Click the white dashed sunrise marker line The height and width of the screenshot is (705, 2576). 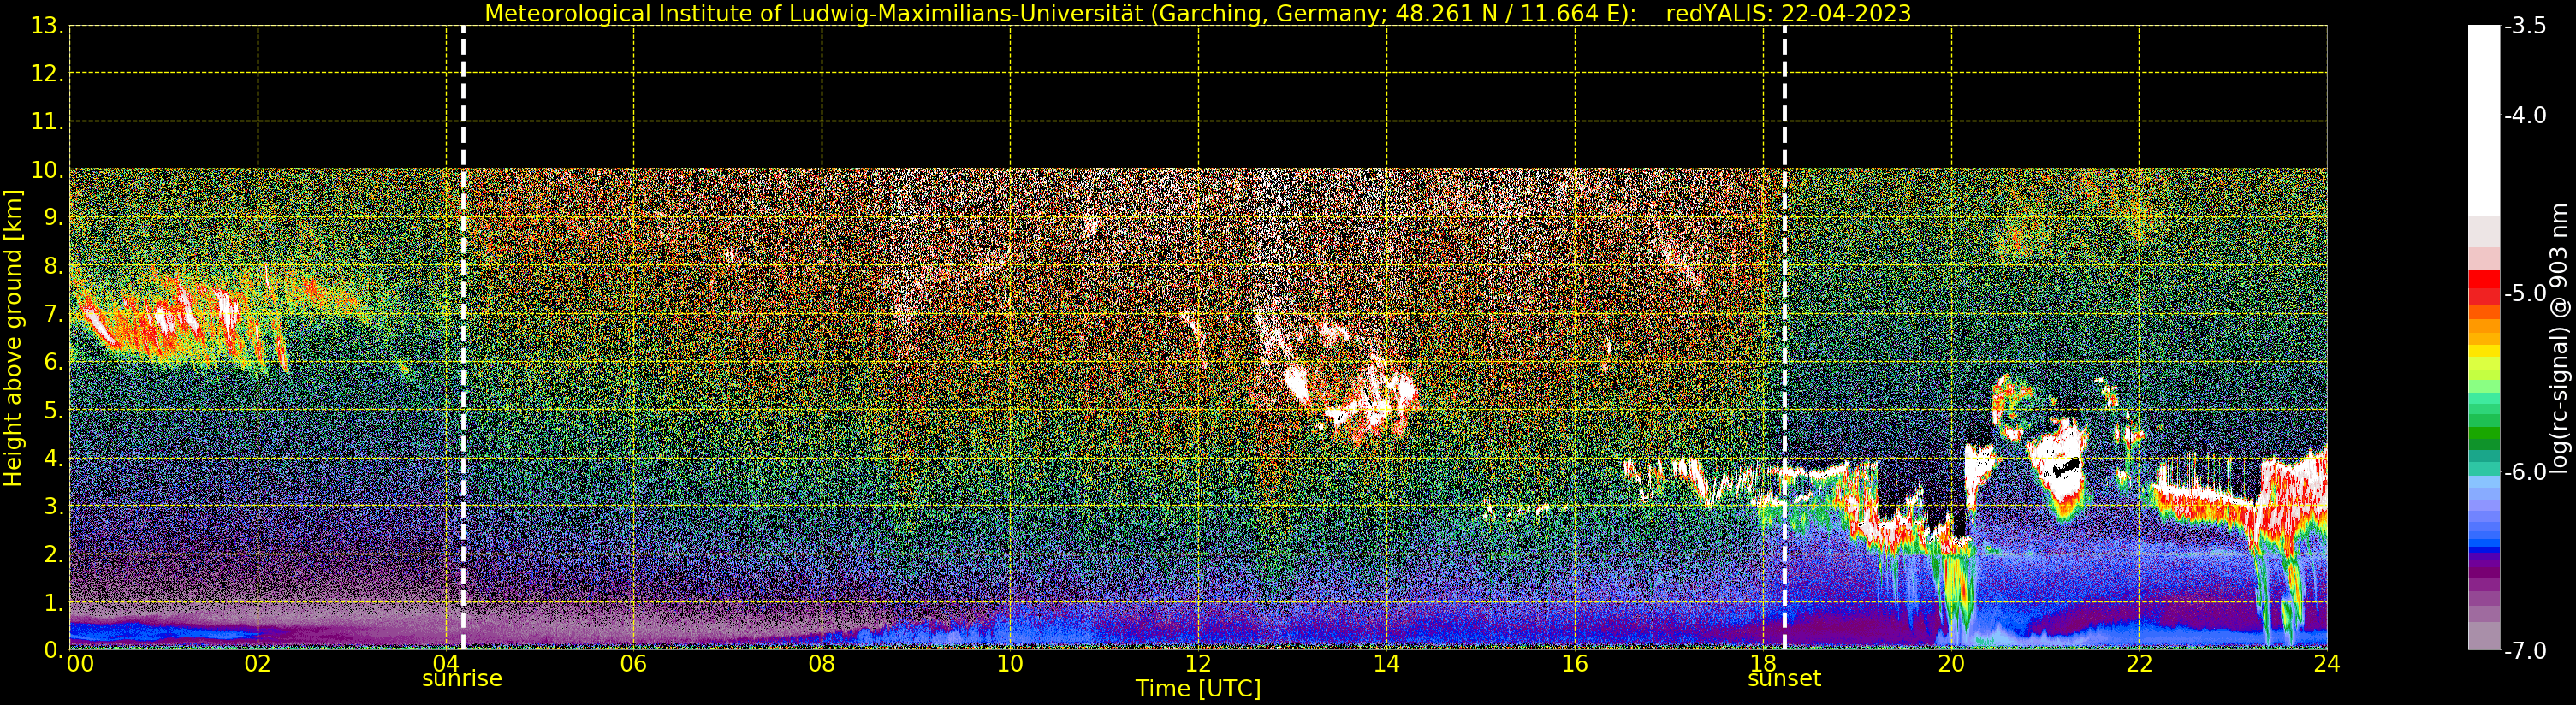click(463, 338)
